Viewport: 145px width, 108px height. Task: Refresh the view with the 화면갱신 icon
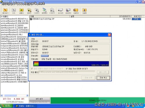coord(44,11)
